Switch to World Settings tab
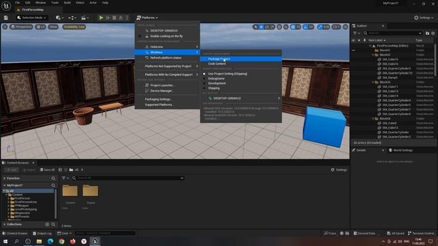438x246 pixels. click(401, 150)
